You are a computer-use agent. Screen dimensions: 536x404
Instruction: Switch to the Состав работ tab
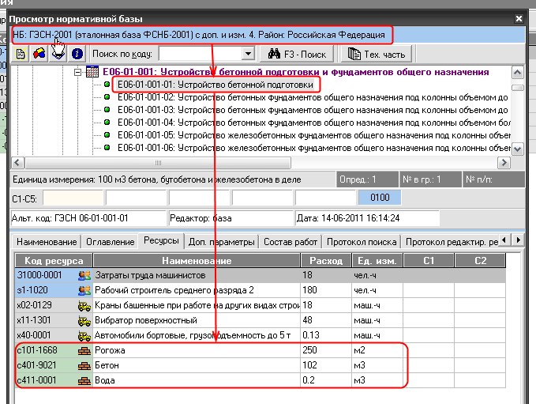[290, 241]
